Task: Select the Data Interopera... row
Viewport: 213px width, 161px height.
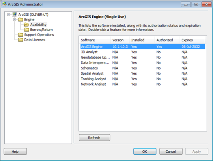Action: point(143,63)
